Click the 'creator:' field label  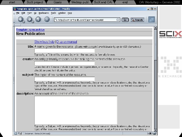click(x=28, y=59)
